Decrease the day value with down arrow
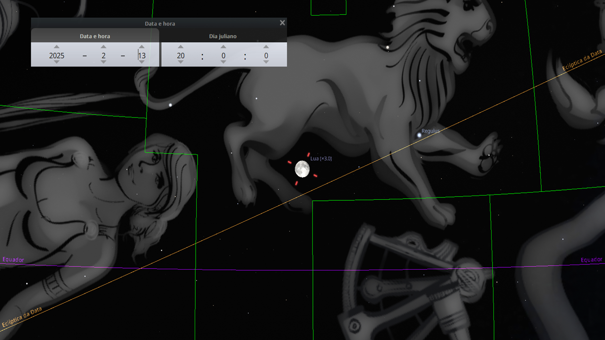Viewport: 605px width, 340px height. point(142,62)
